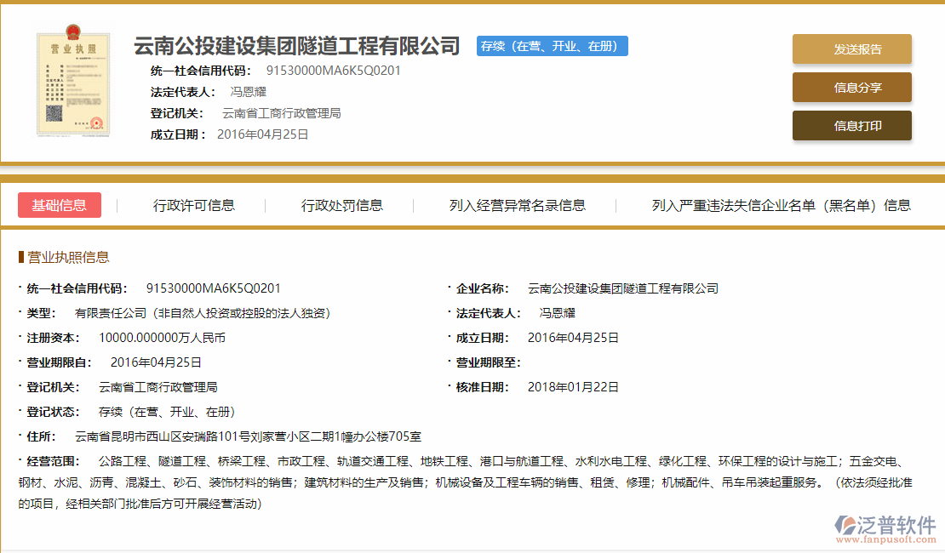Click the 存续（在营、开业、在册）status badge
The width and height of the screenshot is (945, 553).
pyautogui.click(x=552, y=46)
